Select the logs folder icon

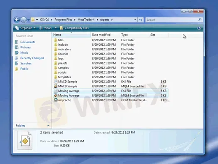pos(56,58)
